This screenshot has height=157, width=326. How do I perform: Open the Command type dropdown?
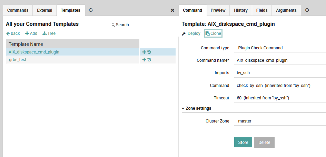tap(279, 48)
